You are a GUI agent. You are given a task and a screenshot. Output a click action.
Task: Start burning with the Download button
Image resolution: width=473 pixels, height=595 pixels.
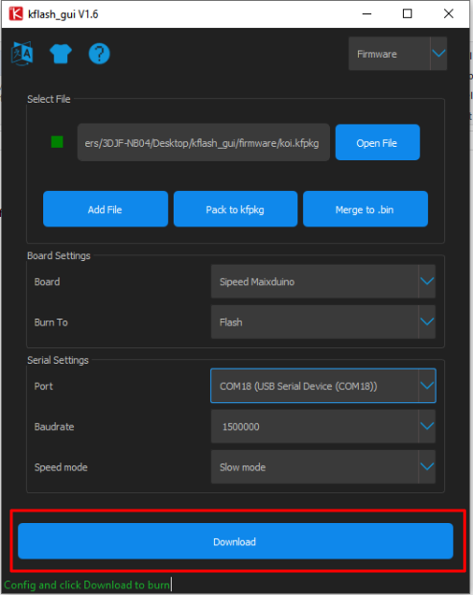pyautogui.click(x=236, y=541)
